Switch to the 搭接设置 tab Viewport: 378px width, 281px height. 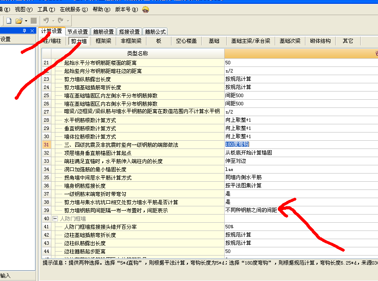click(x=130, y=32)
